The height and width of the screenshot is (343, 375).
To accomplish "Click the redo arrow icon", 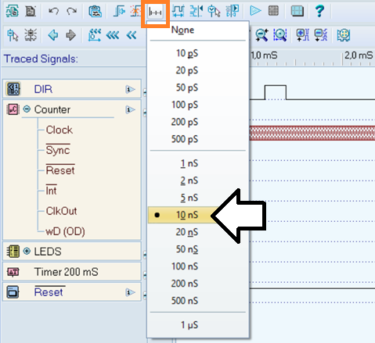I will click(x=71, y=11).
